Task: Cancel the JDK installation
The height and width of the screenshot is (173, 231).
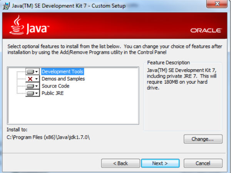Action: click(203, 163)
